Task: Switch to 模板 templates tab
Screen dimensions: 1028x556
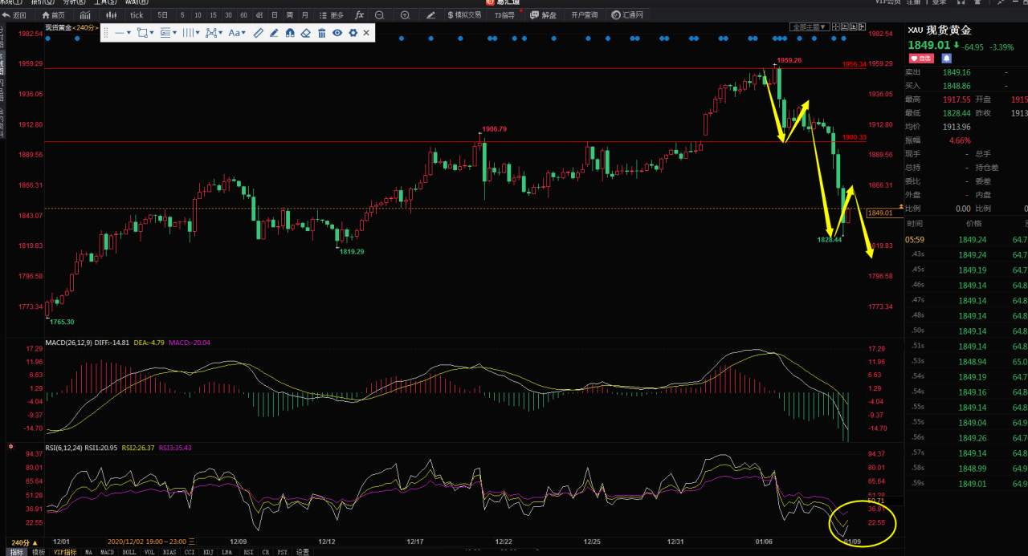Action: point(39,552)
